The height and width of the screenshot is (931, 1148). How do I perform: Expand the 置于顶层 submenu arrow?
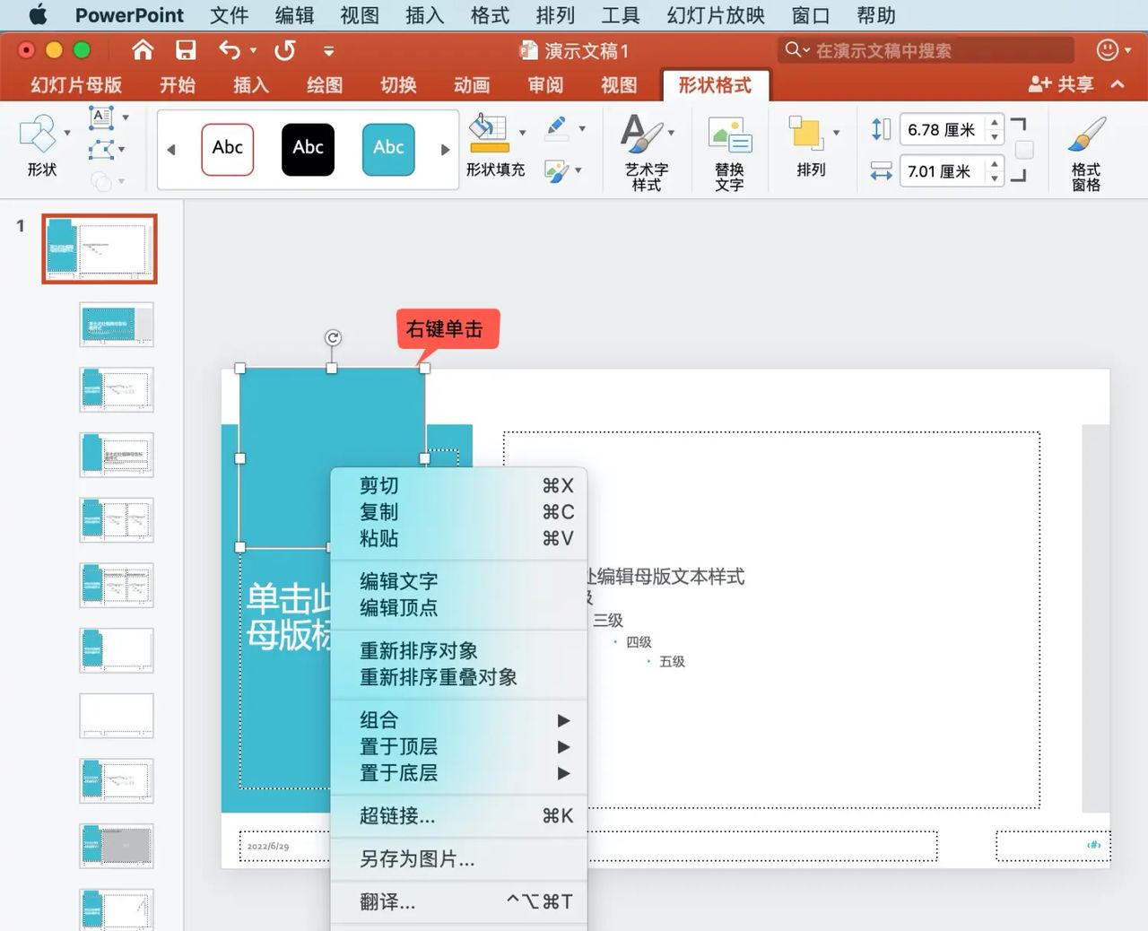pyautogui.click(x=563, y=747)
